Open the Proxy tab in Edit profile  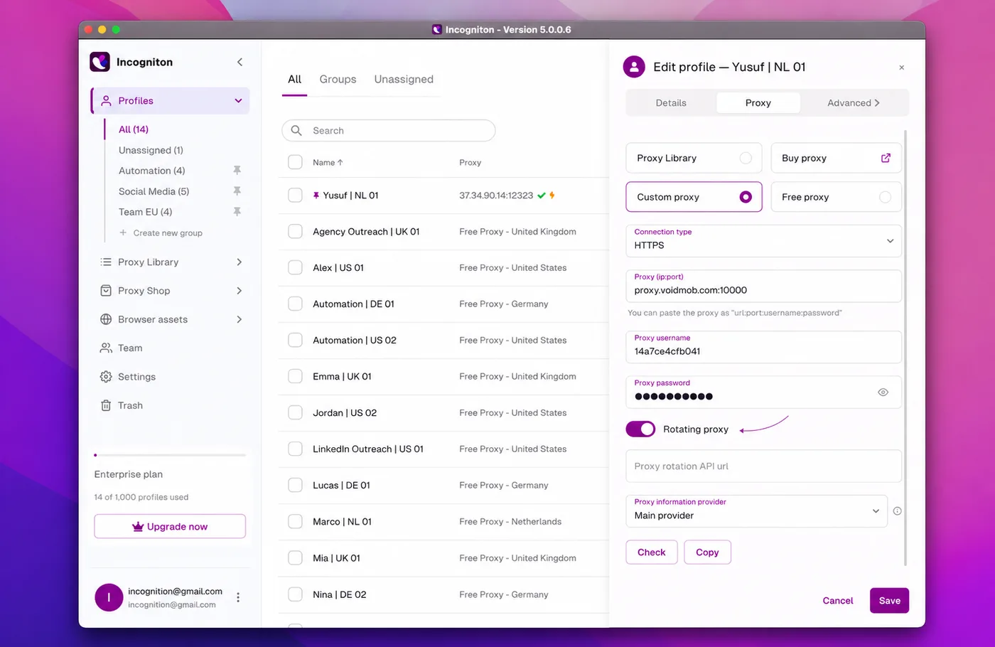(758, 103)
